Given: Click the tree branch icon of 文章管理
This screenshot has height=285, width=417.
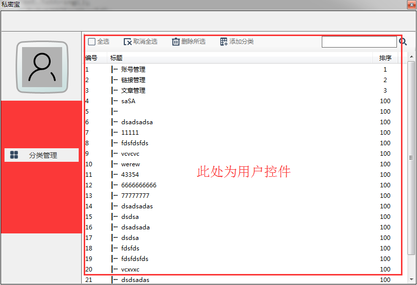Looking at the screenshot, I should (x=115, y=91).
